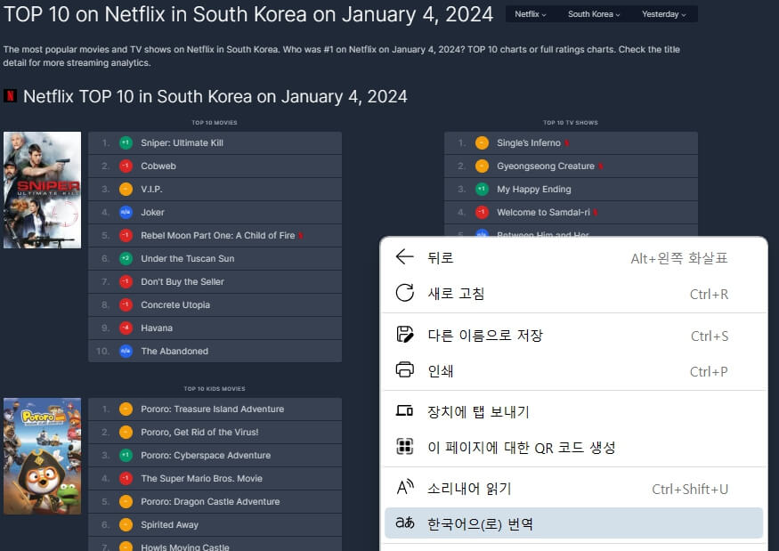This screenshot has width=779, height=551.
Task: Open the Single's Inferno title page
Action: (x=532, y=142)
